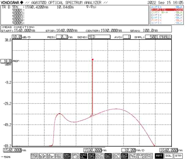Screen dimensions: 185x159
Task: Click the red peak marker on spectrum
Action: [92, 60]
